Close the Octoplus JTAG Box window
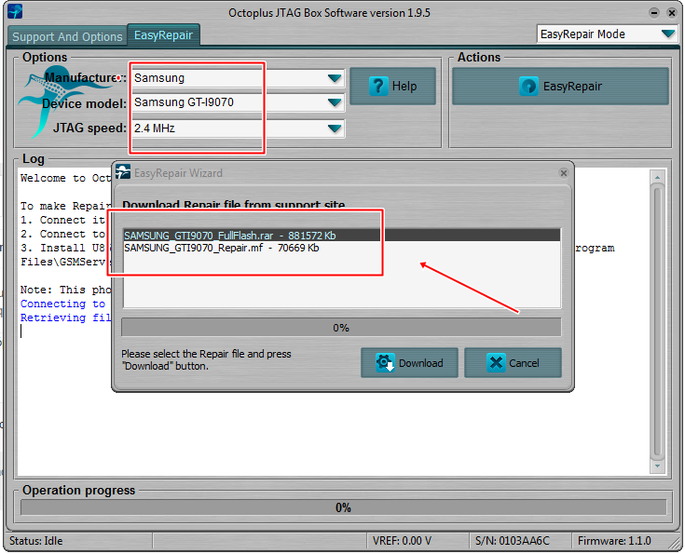The height and width of the screenshot is (554, 685). coord(672,13)
